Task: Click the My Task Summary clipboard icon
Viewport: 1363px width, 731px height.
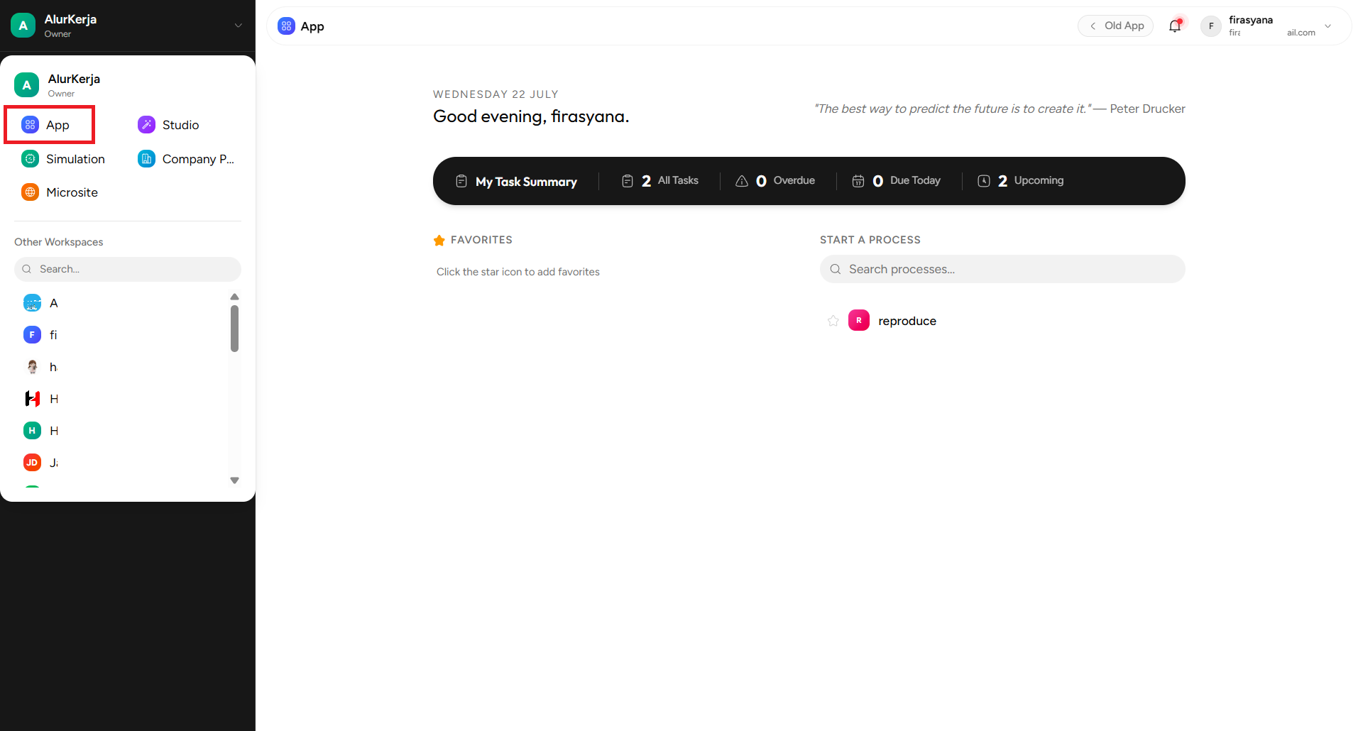Action: point(461,181)
